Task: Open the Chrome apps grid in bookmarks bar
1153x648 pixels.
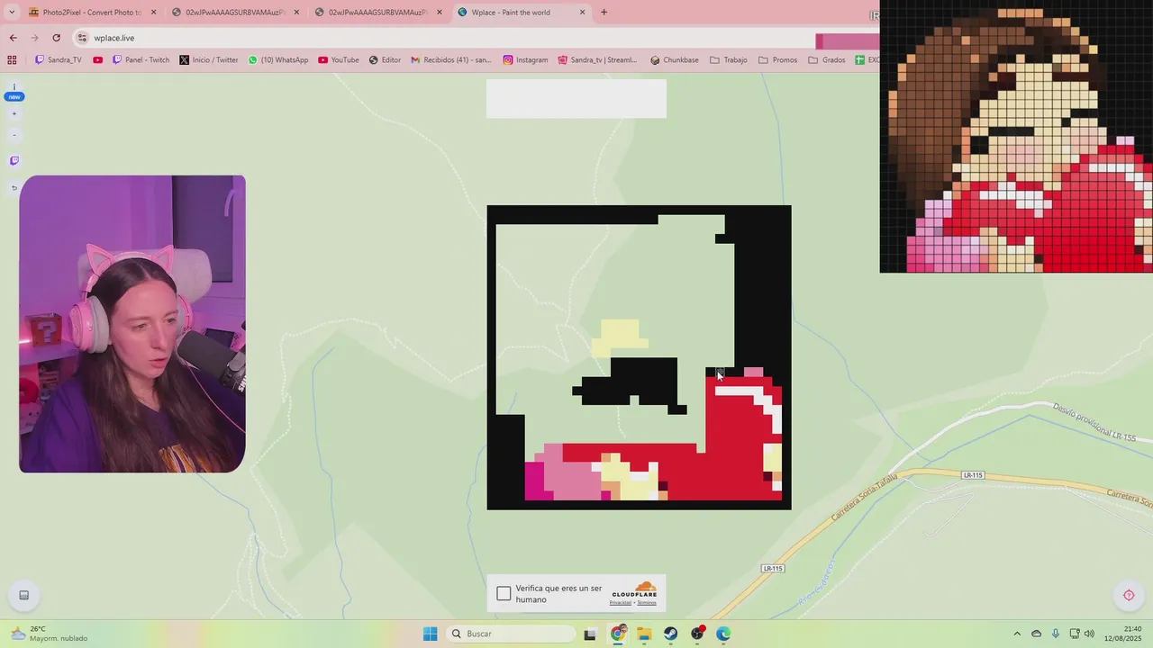Action: (x=12, y=60)
